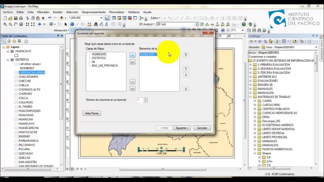This screenshot has width=324, height=182.
Task: Save the map with floppy disk icon
Action: 16,18
